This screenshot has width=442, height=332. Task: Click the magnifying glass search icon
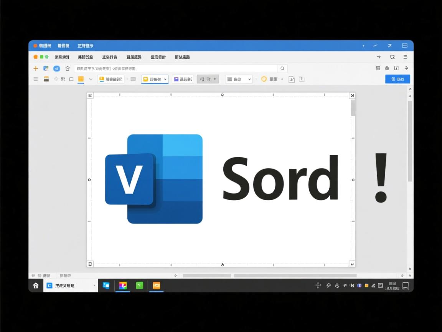point(282,68)
